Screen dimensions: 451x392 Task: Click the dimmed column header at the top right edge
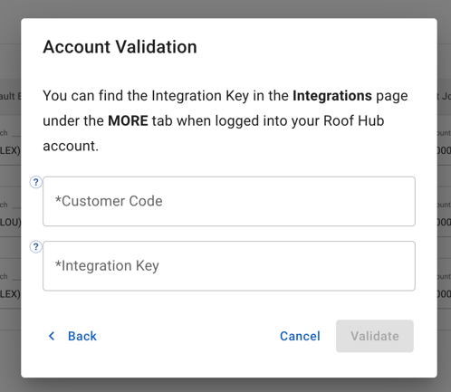point(445,96)
